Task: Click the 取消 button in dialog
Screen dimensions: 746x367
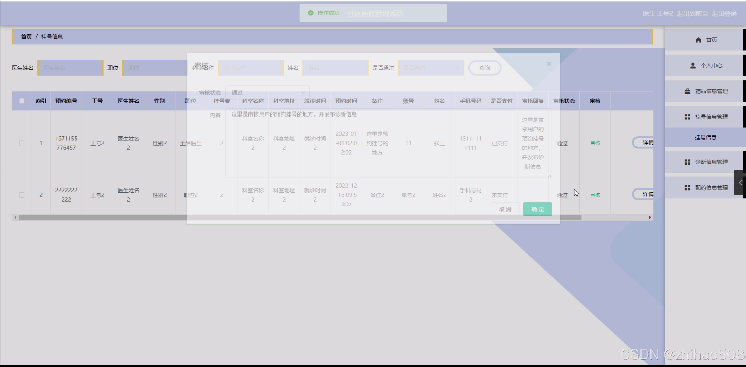Action: click(505, 209)
